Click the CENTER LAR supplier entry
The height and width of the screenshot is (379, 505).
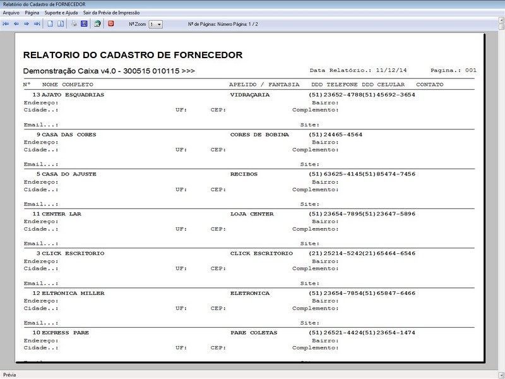click(x=61, y=214)
